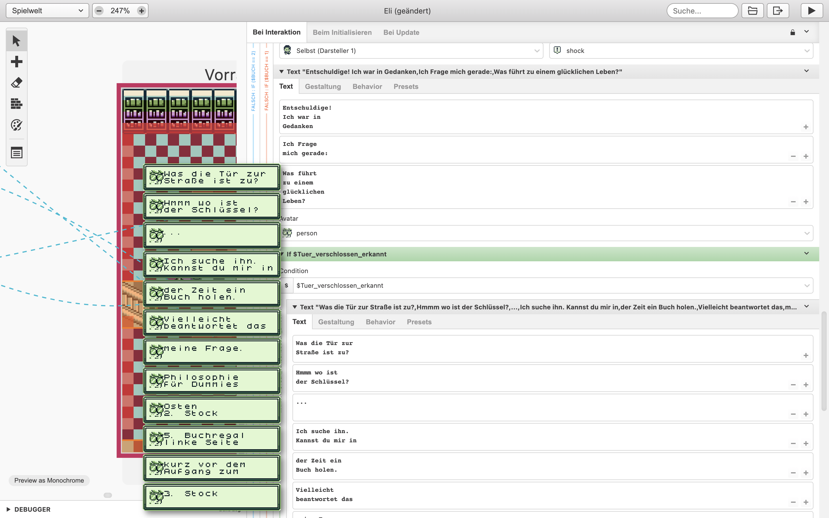Add line after "Entschuldige! Ich war in Gedanken"
The width and height of the screenshot is (829, 518).
click(806, 127)
